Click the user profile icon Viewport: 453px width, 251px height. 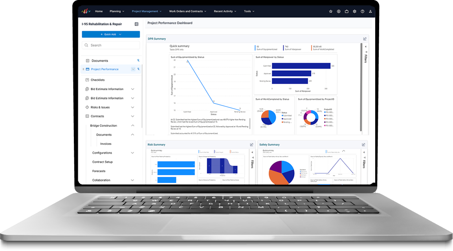point(370,11)
